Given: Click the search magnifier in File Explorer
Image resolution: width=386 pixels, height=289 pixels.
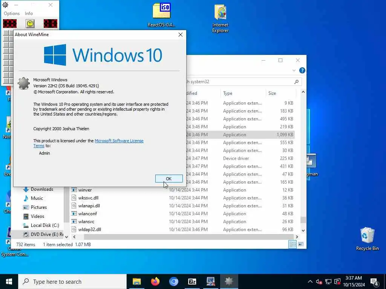Looking at the screenshot, I should [296, 82].
